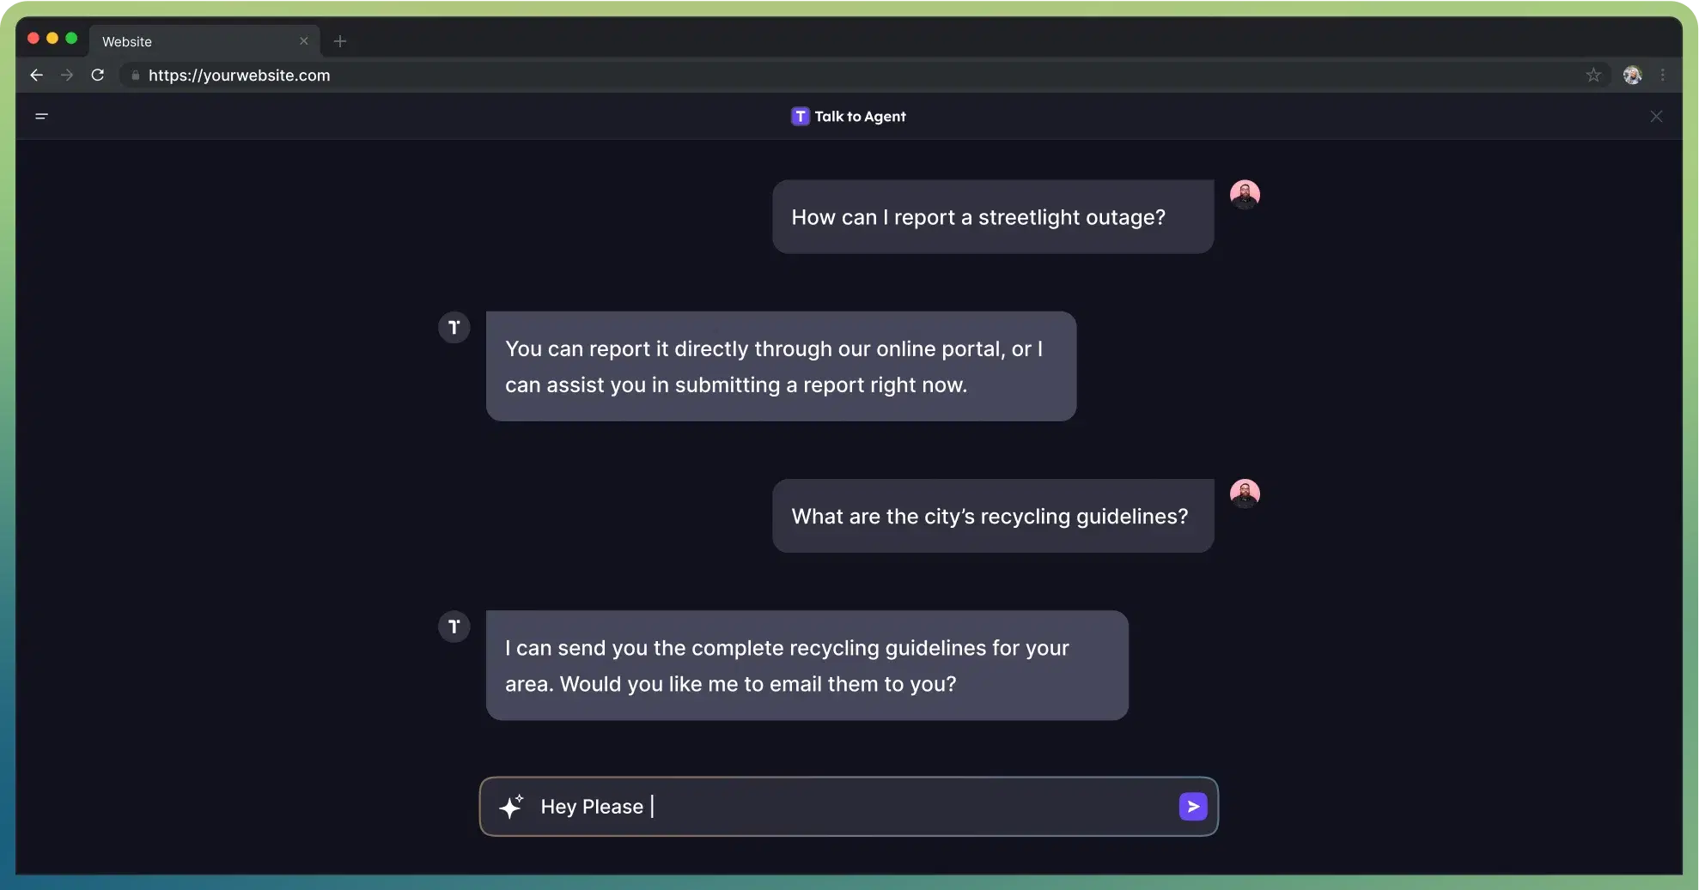Close the Website tab

(303, 41)
